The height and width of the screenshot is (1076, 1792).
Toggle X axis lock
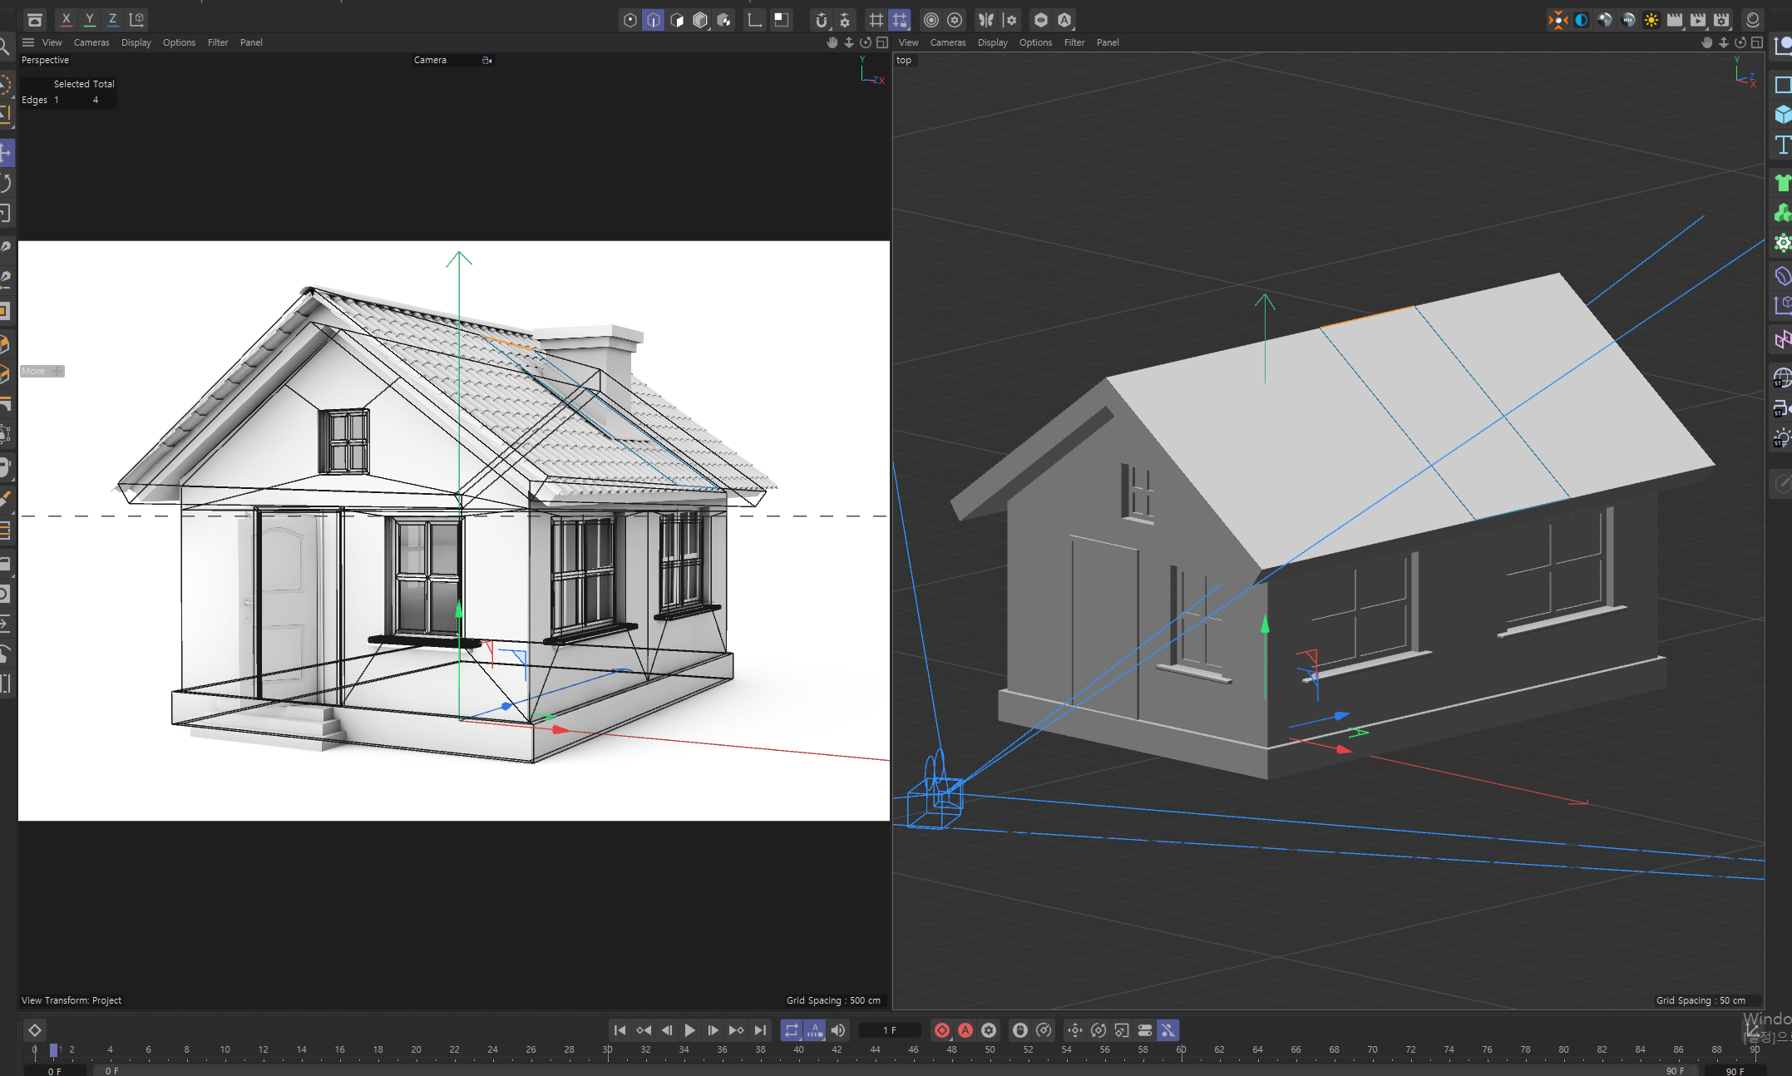click(x=66, y=18)
